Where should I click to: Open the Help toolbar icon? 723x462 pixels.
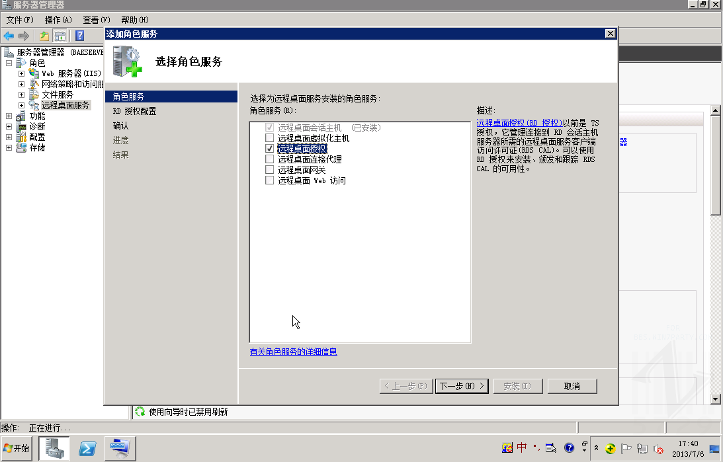[79, 36]
